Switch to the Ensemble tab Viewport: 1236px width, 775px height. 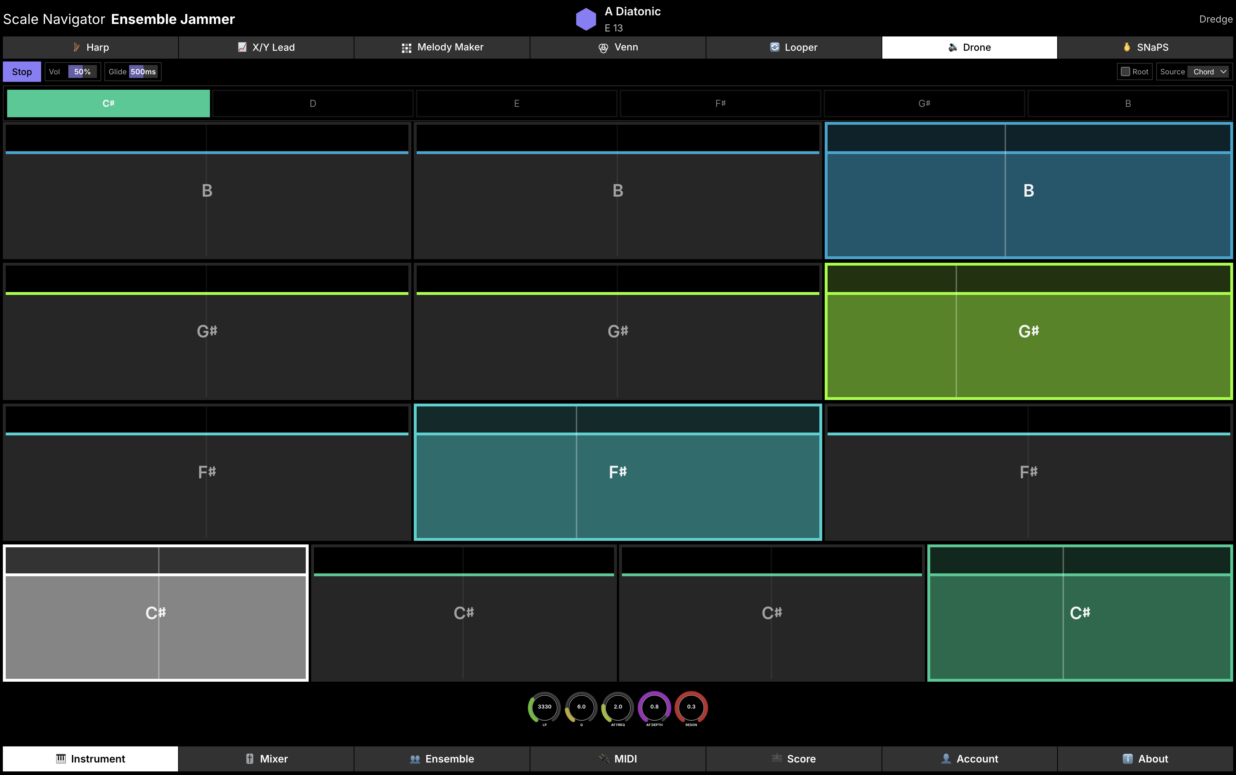pos(441,759)
